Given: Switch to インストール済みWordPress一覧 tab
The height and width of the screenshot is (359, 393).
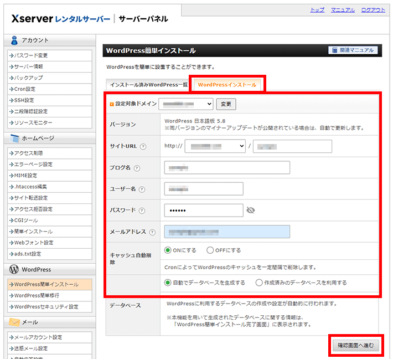Looking at the screenshot, I should [x=148, y=85].
